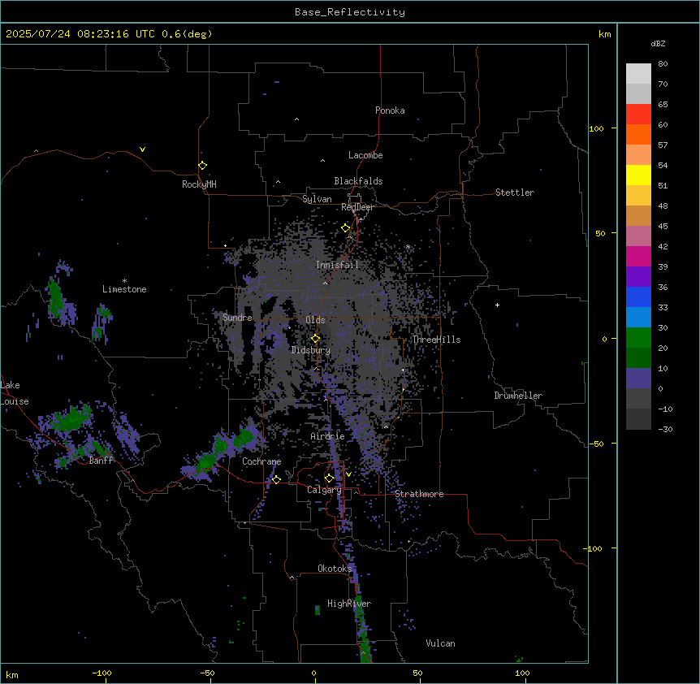
Task: Click the km unit label at bottom left
Action: tap(12, 674)
